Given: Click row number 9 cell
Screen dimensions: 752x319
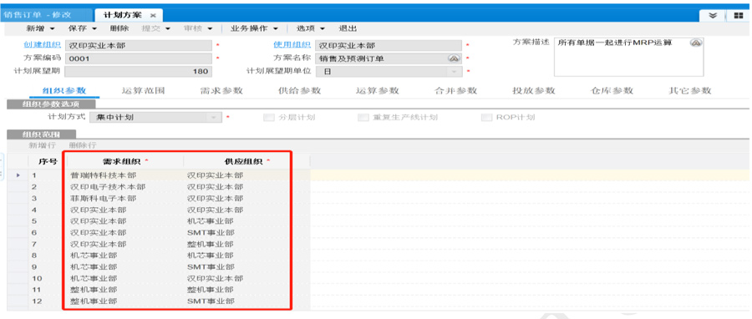Looking at the screenshot, I should 48,267.
